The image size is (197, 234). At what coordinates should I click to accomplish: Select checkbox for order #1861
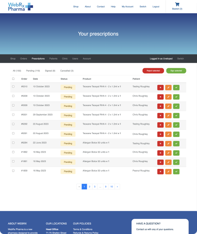pos(13,161)
